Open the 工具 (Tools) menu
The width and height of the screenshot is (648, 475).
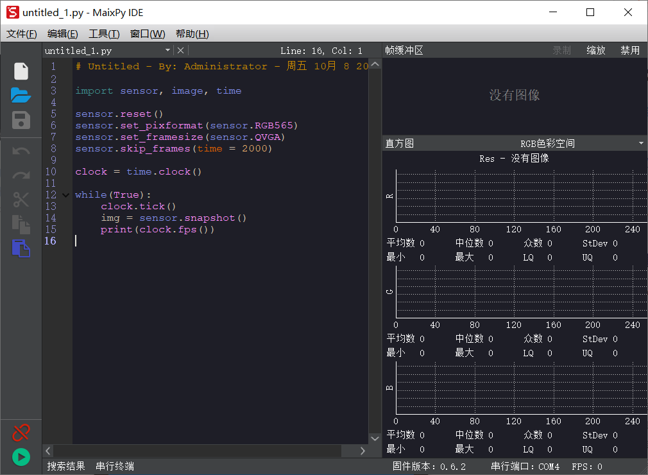[103, 33]
